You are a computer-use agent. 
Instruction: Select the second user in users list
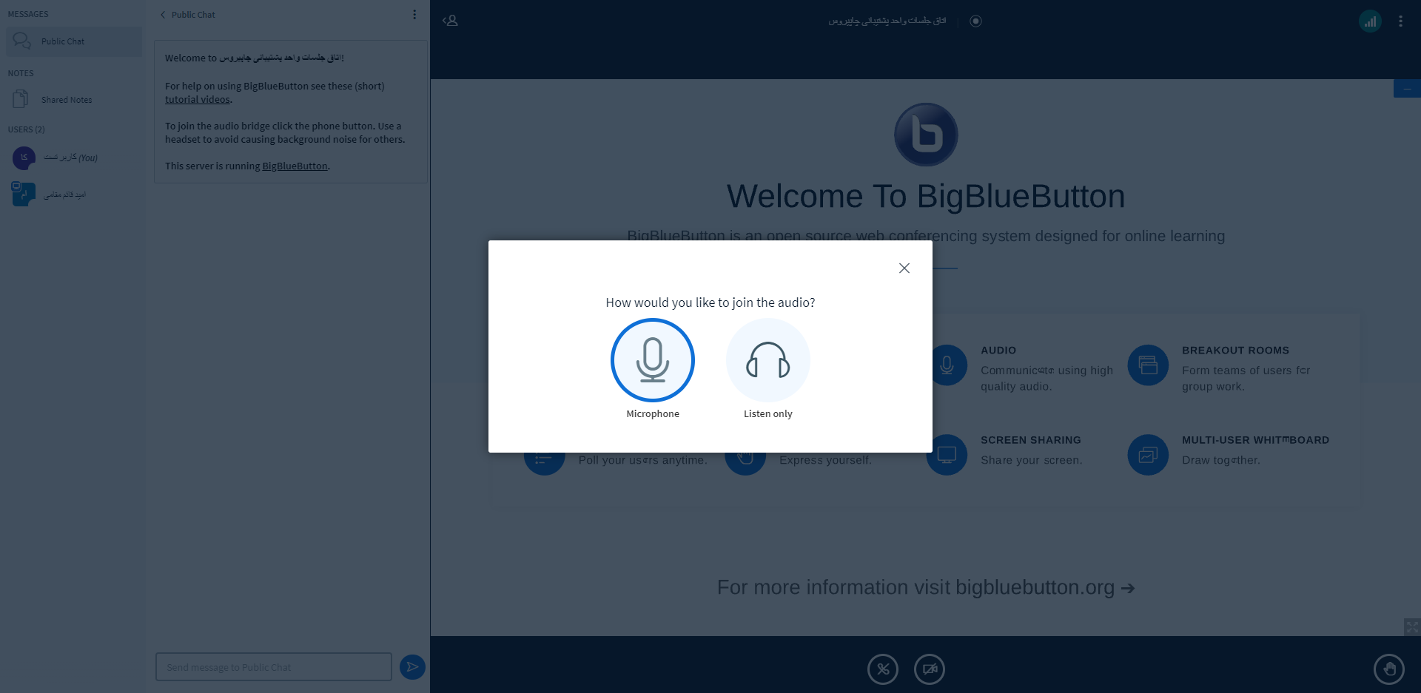point(74,195)
